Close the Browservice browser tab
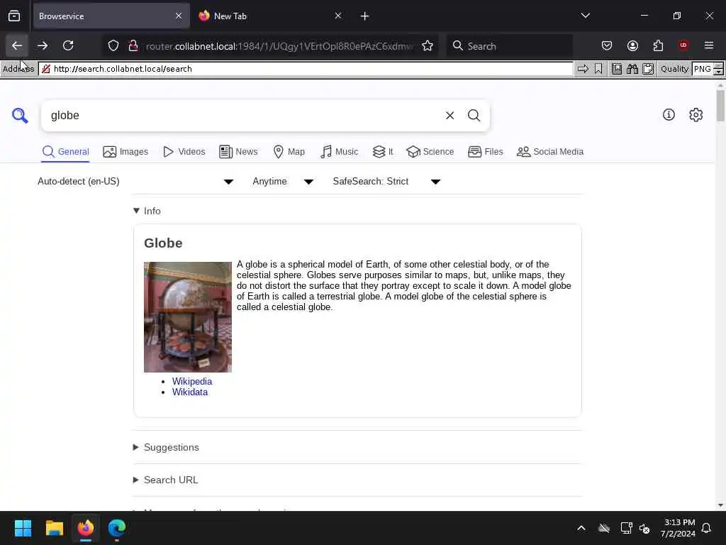 (x=178, y=16)
